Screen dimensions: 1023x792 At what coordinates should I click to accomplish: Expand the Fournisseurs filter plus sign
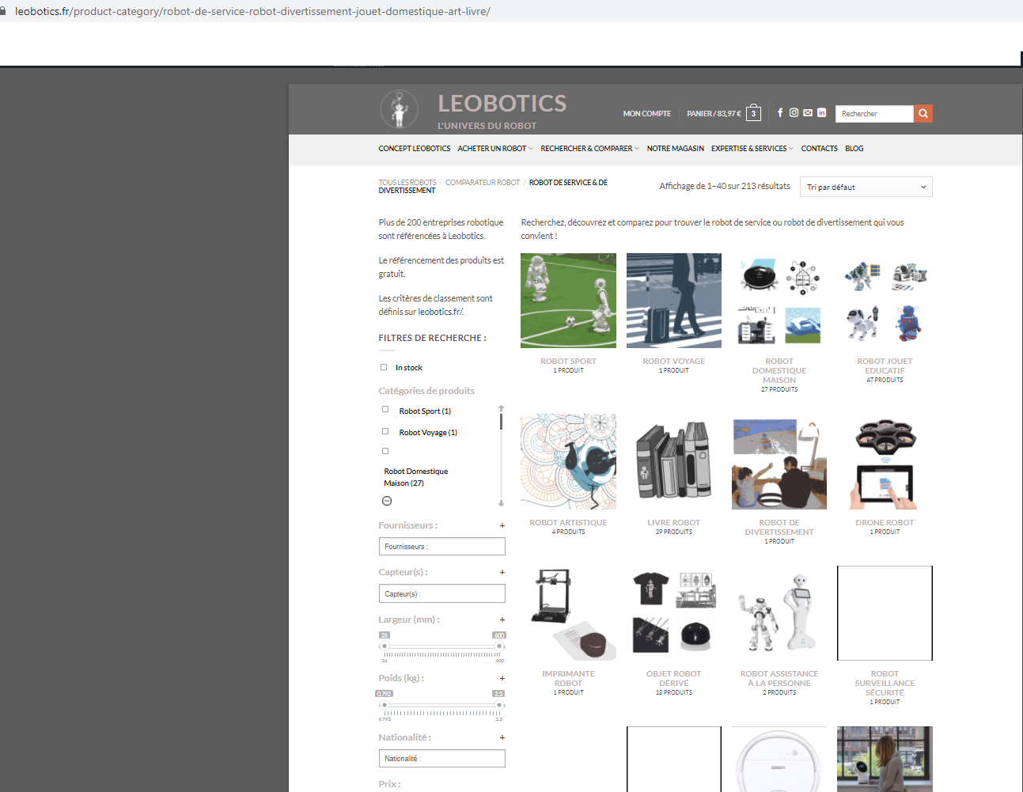[x=502, y=525]
